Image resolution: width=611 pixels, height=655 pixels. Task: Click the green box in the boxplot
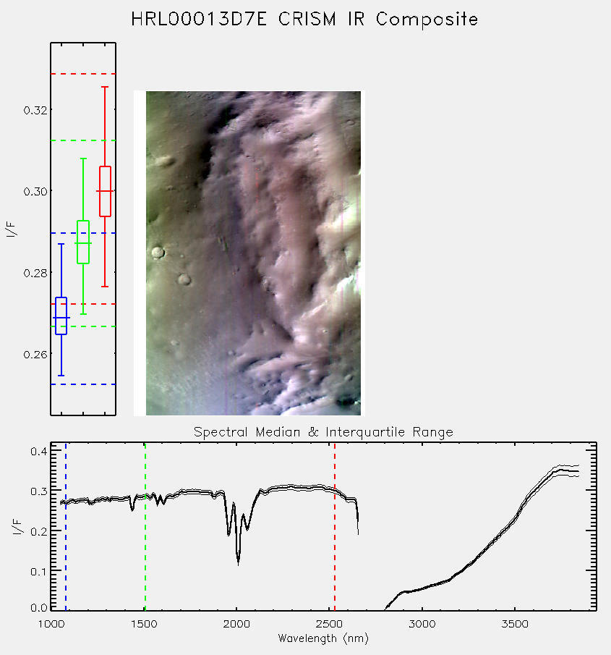point(83,242)
